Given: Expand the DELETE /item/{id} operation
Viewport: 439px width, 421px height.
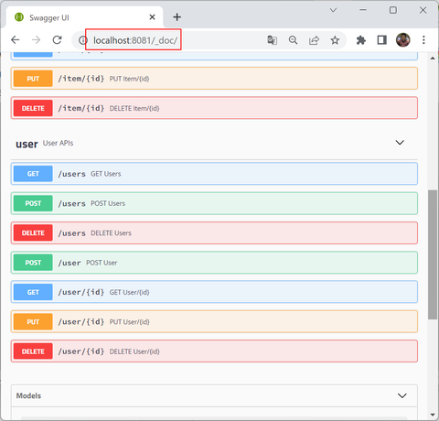Looking at the screenshot, I should coord(214,108).
